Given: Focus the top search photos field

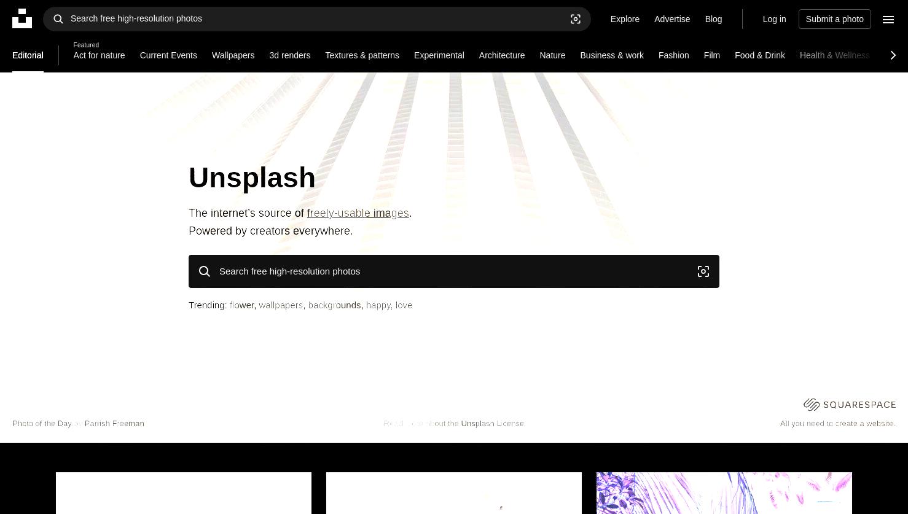Looking at the screenshot, I should coord(316,19).
